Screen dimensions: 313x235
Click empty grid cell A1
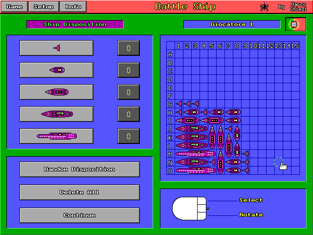(179, 54)
